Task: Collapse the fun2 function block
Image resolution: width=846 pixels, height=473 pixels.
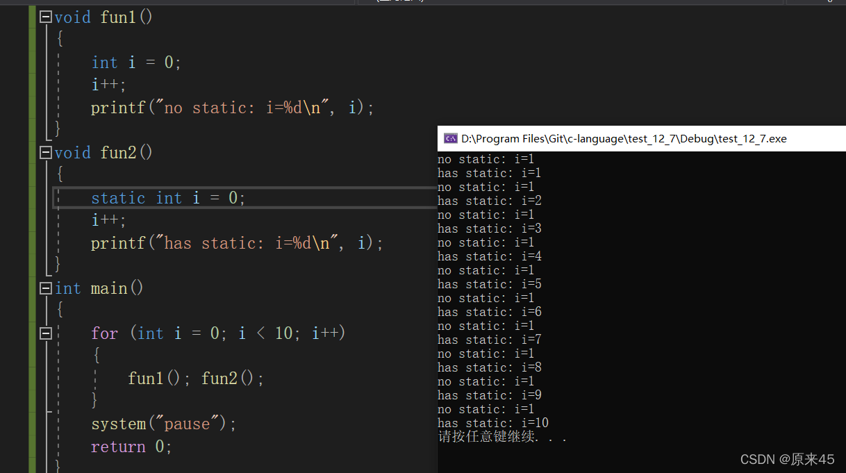Action: [46, 153]
